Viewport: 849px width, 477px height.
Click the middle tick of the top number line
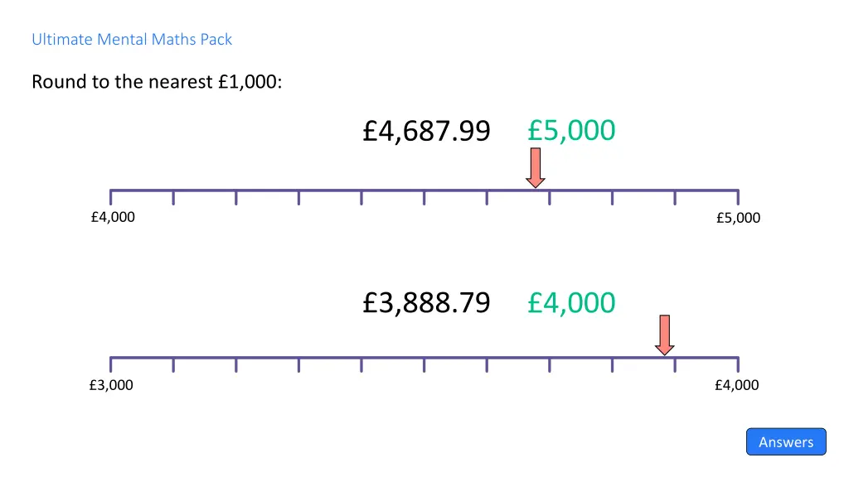tap(424, 197)
